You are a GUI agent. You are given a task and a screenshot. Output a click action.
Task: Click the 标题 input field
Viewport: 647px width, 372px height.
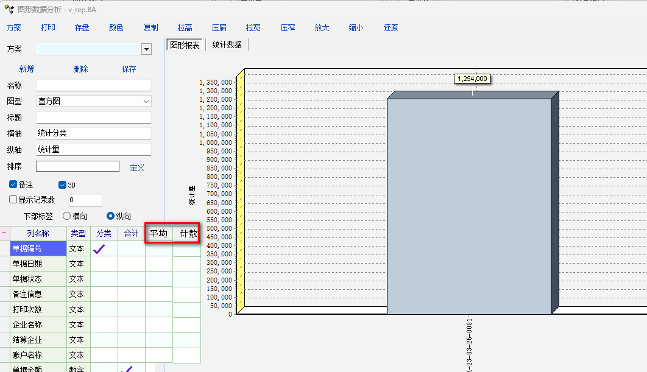(93, 117)
